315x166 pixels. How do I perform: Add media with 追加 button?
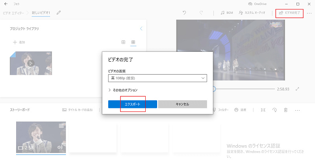(x=19, y=42)
